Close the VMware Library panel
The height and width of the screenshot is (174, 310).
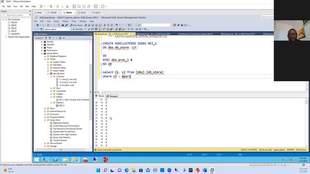point(30,11)
